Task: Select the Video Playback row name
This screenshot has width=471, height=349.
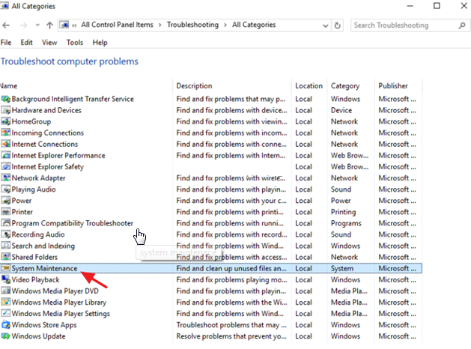Action: (36, 280)
